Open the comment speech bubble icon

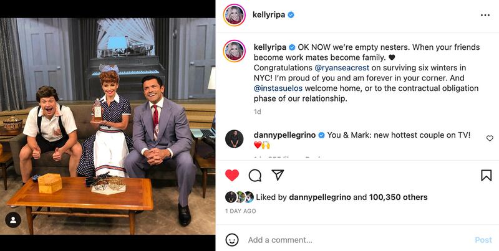tap(255, 175)
